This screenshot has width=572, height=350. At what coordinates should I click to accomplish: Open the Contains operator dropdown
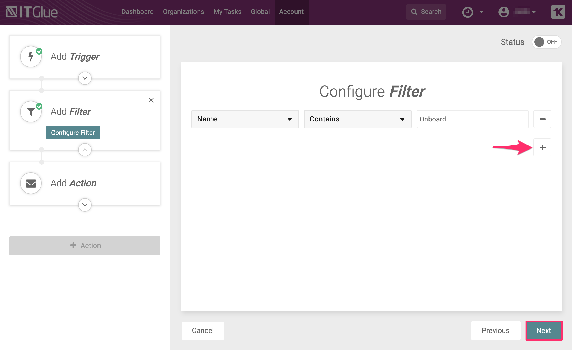tap(357, 119)
